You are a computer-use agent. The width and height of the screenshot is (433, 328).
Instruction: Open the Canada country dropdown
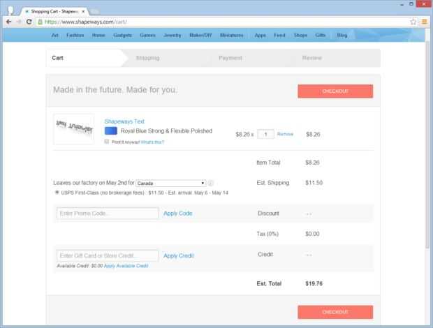(171, 183)
